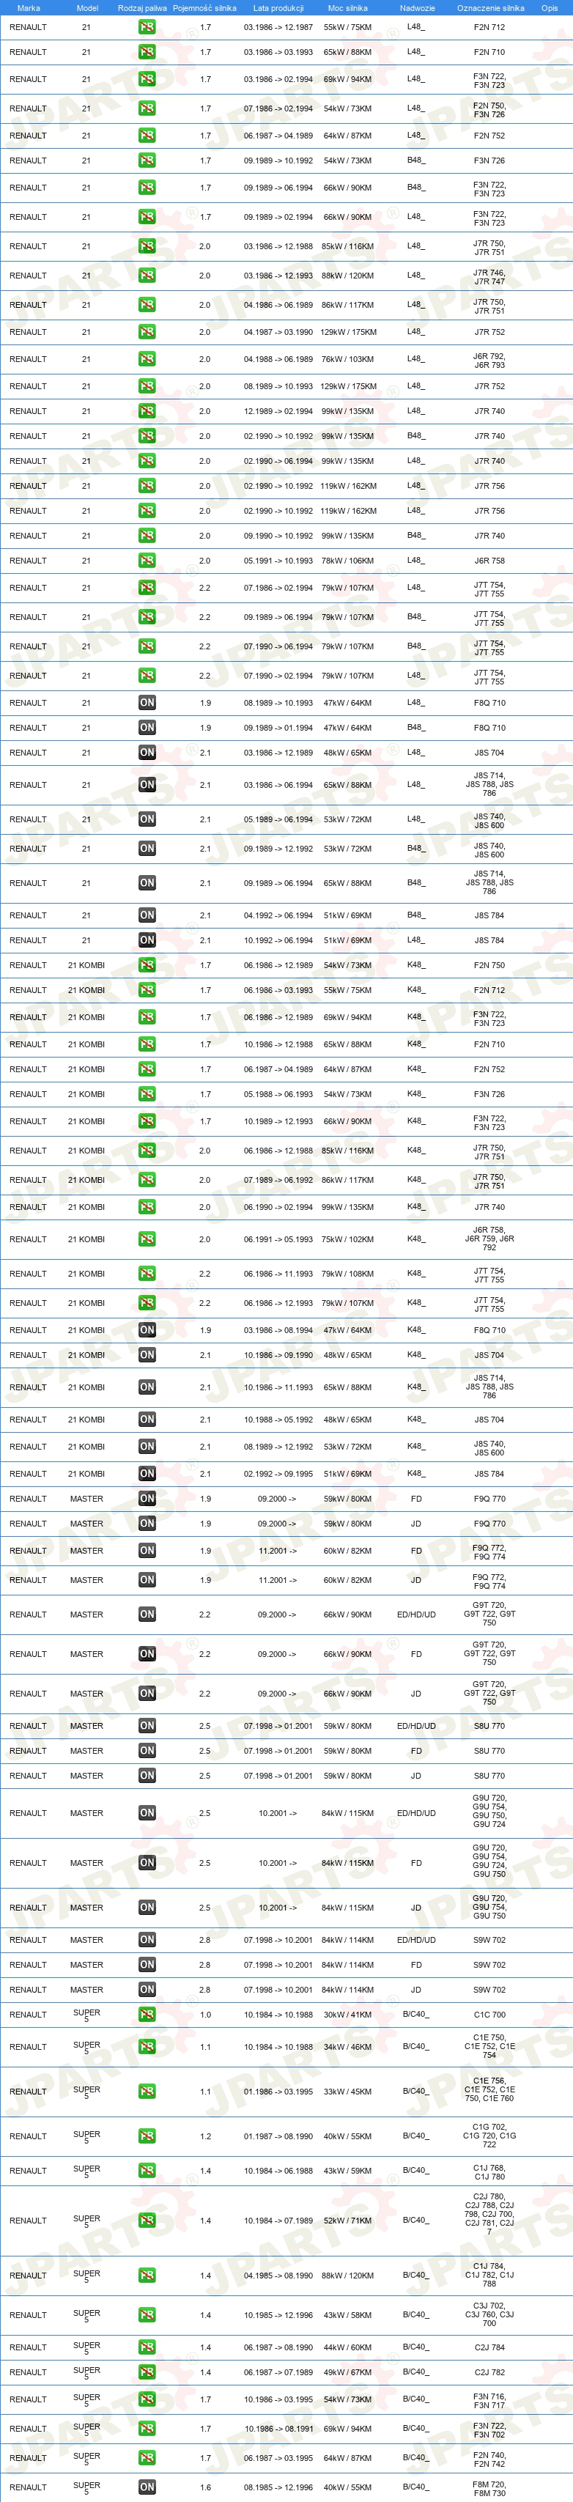The width and height of the screenshot is (573, 2502).
Task: Select the C1C 700 engine code
Action: 489,2015
